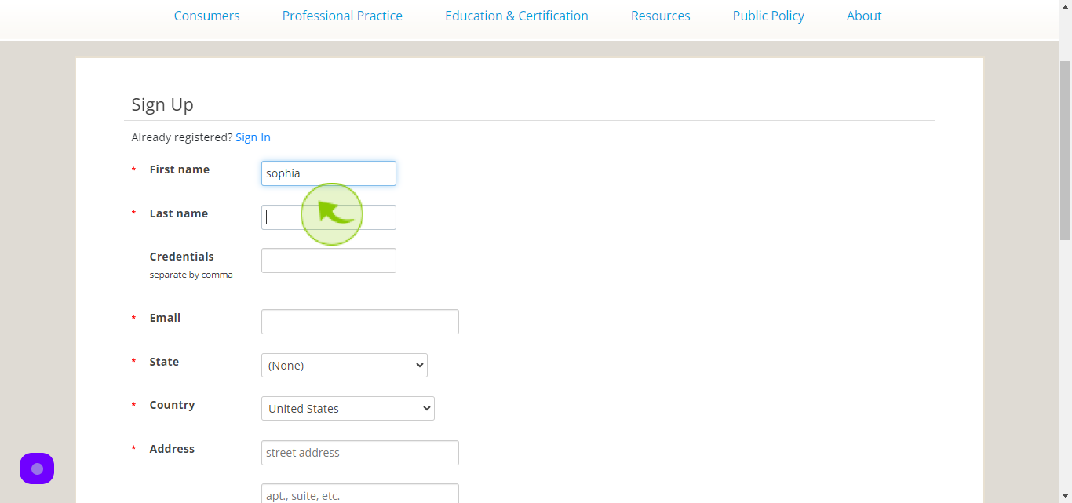This screenshot has height=503, width=1072.
Task: Click the 'separate by comma' hint text
Action: coord(191,275)
